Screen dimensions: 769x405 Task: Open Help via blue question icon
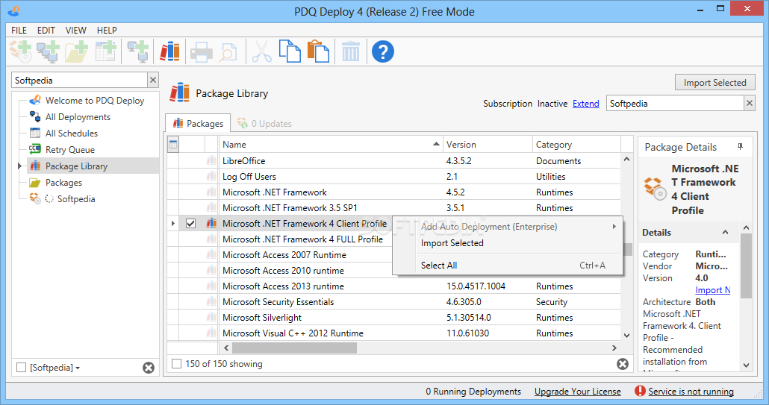pyautogui.click(x=383, y=51)
